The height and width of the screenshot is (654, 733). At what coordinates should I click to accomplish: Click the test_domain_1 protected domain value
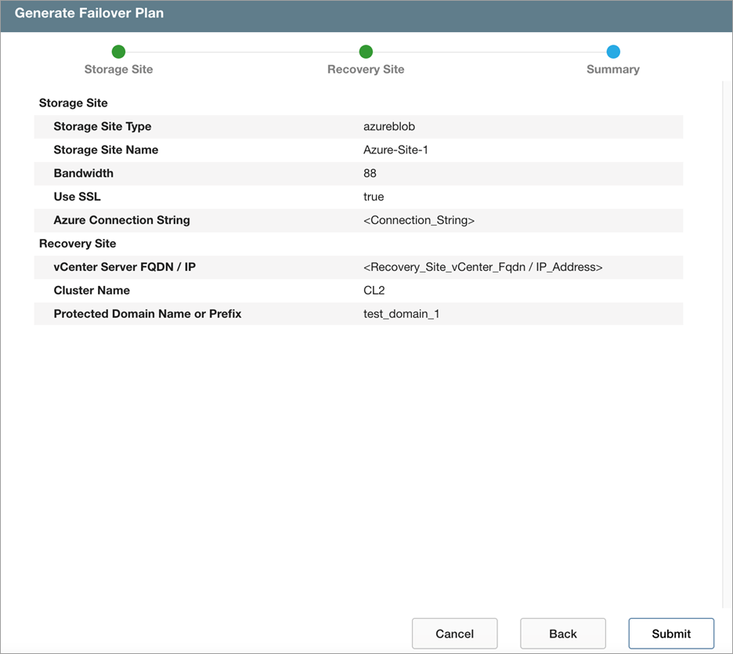tap(401, 314)
